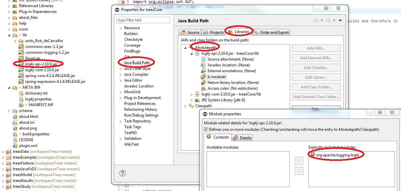
Task: Open the Libraries tab
Action: [238, 32]
